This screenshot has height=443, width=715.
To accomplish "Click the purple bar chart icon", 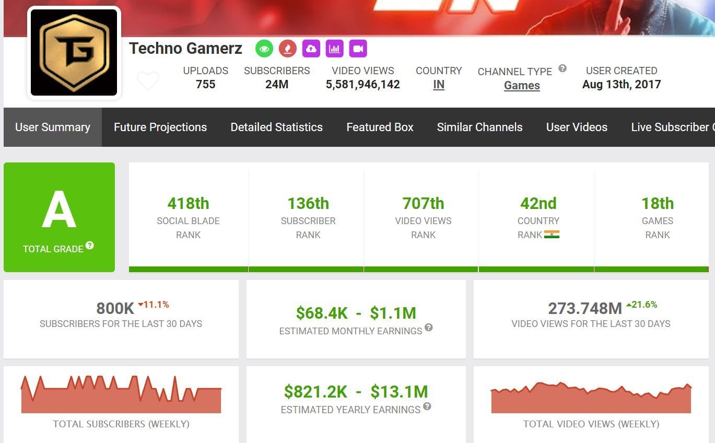I will [x=334, y=49].
